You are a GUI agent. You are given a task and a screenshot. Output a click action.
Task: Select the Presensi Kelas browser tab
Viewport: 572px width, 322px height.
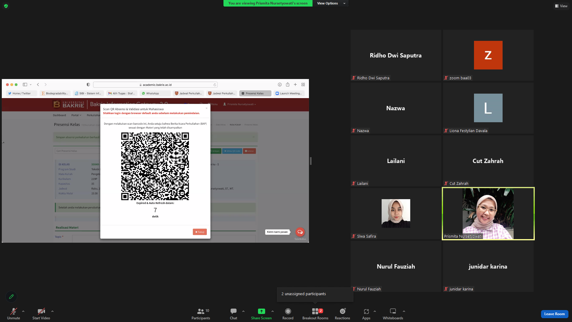(x=255, y=93)
